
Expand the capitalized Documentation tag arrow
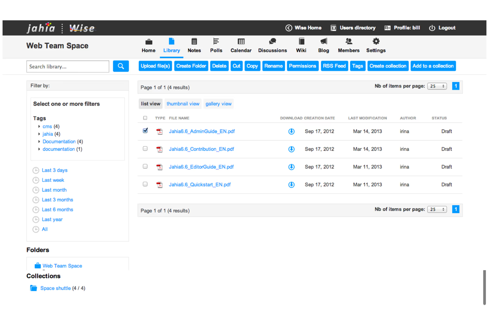[39, 142]
